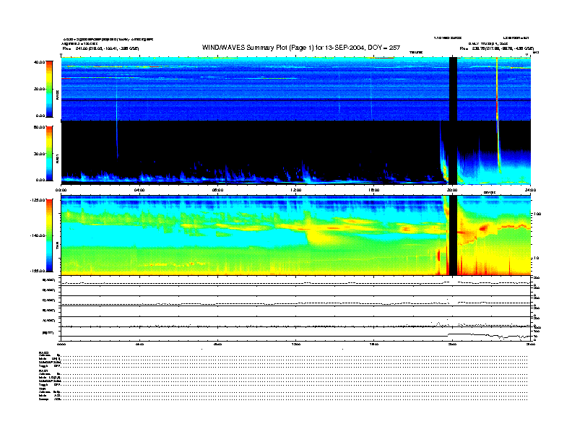
Task: Click the TNR color scale bar
Action: (48, 236)
